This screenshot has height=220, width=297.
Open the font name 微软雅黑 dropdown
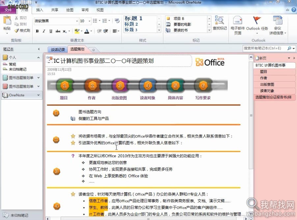point(77,21)
